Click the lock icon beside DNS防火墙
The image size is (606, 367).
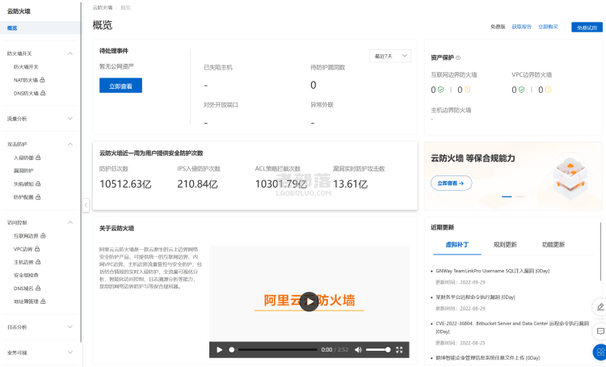(x=43, y=93)
